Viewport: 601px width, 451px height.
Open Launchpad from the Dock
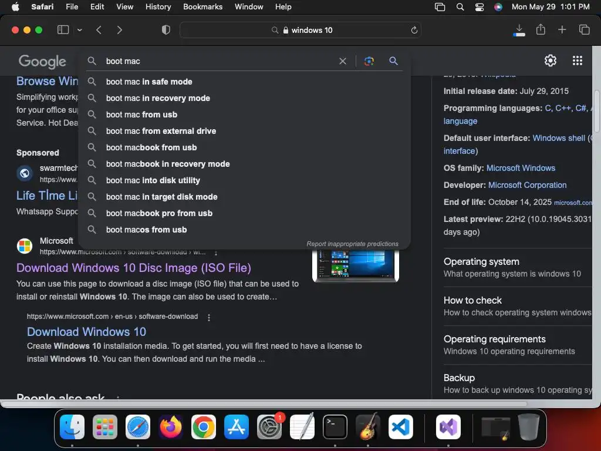(x=105, y=427)
